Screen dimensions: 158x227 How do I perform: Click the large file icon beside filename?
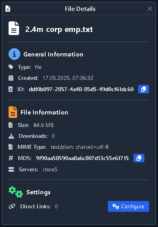click(14, 28)
